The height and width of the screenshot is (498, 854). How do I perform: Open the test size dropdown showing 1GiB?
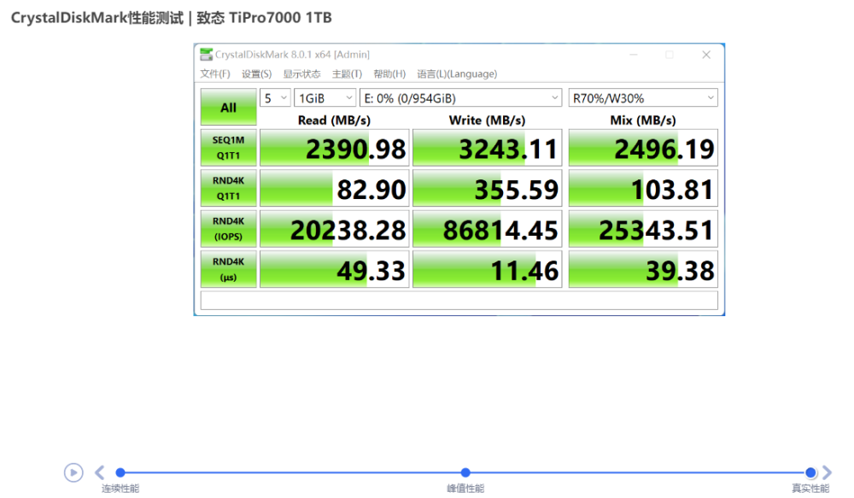(325, 98)
